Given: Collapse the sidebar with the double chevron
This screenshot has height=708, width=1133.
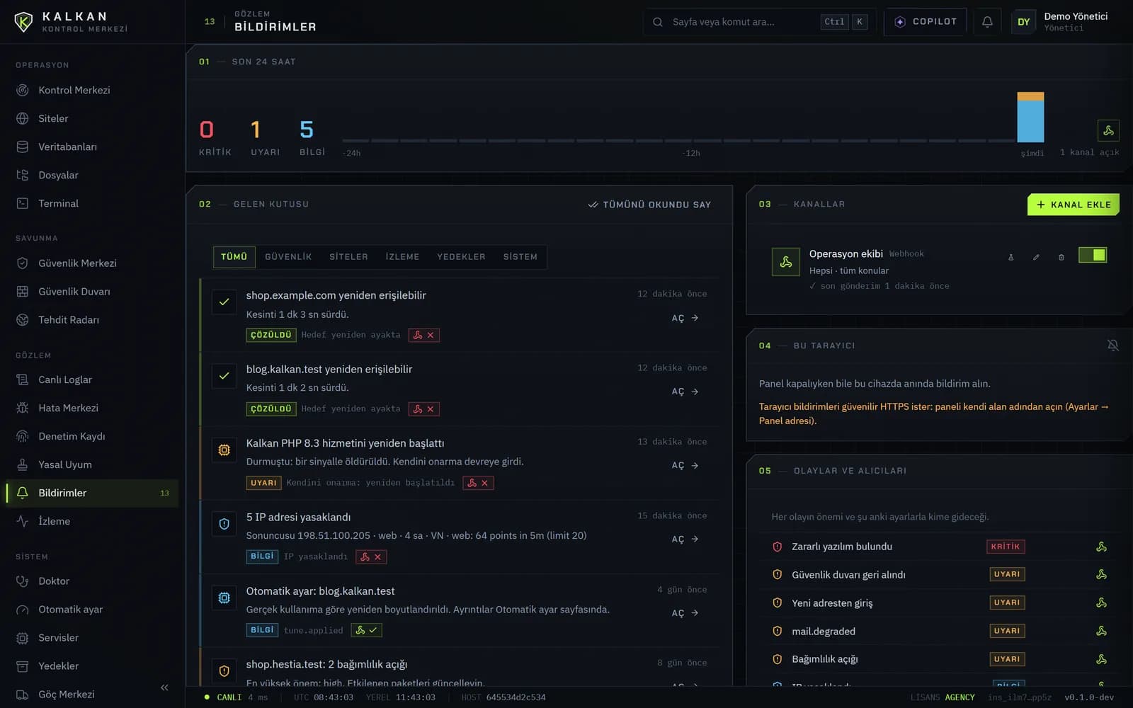Looking at the screenshot, I should pyautogui.click(x=164, y=687).
